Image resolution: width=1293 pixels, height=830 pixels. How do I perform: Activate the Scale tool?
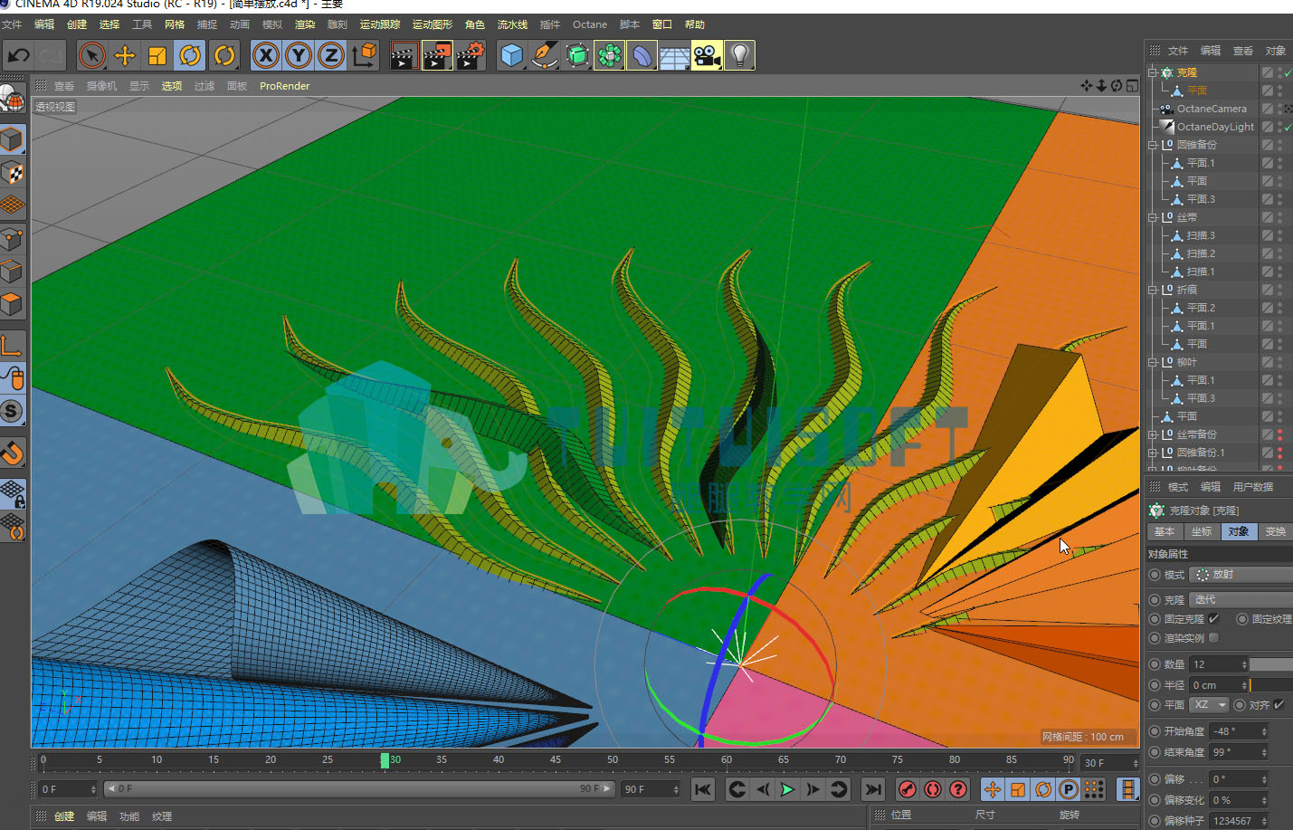[157, 56]
